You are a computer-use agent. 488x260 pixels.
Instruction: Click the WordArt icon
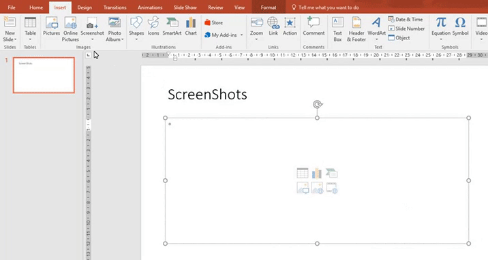[x=376, y=22]
